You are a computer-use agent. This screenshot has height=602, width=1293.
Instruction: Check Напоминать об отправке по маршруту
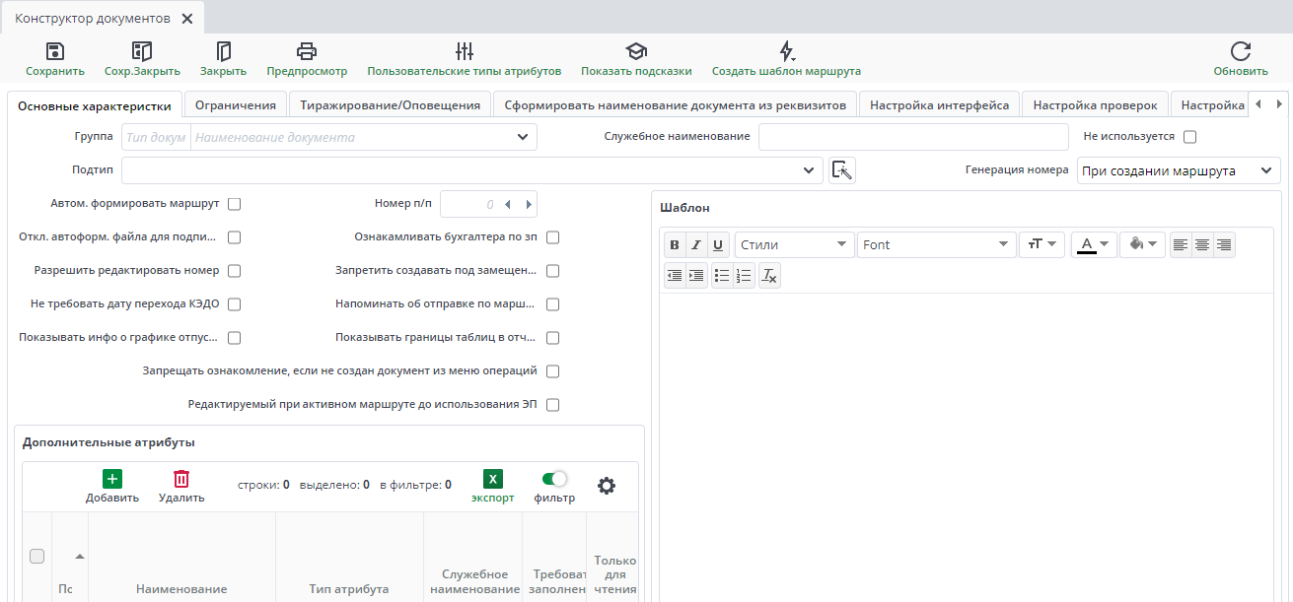(553, 304)
